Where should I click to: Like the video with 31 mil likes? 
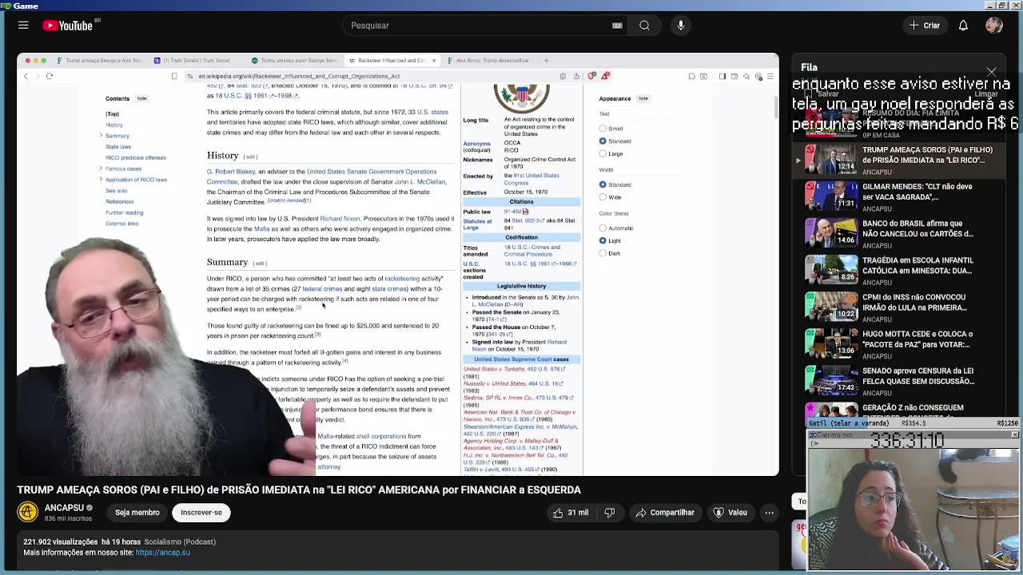coord(571,513)
